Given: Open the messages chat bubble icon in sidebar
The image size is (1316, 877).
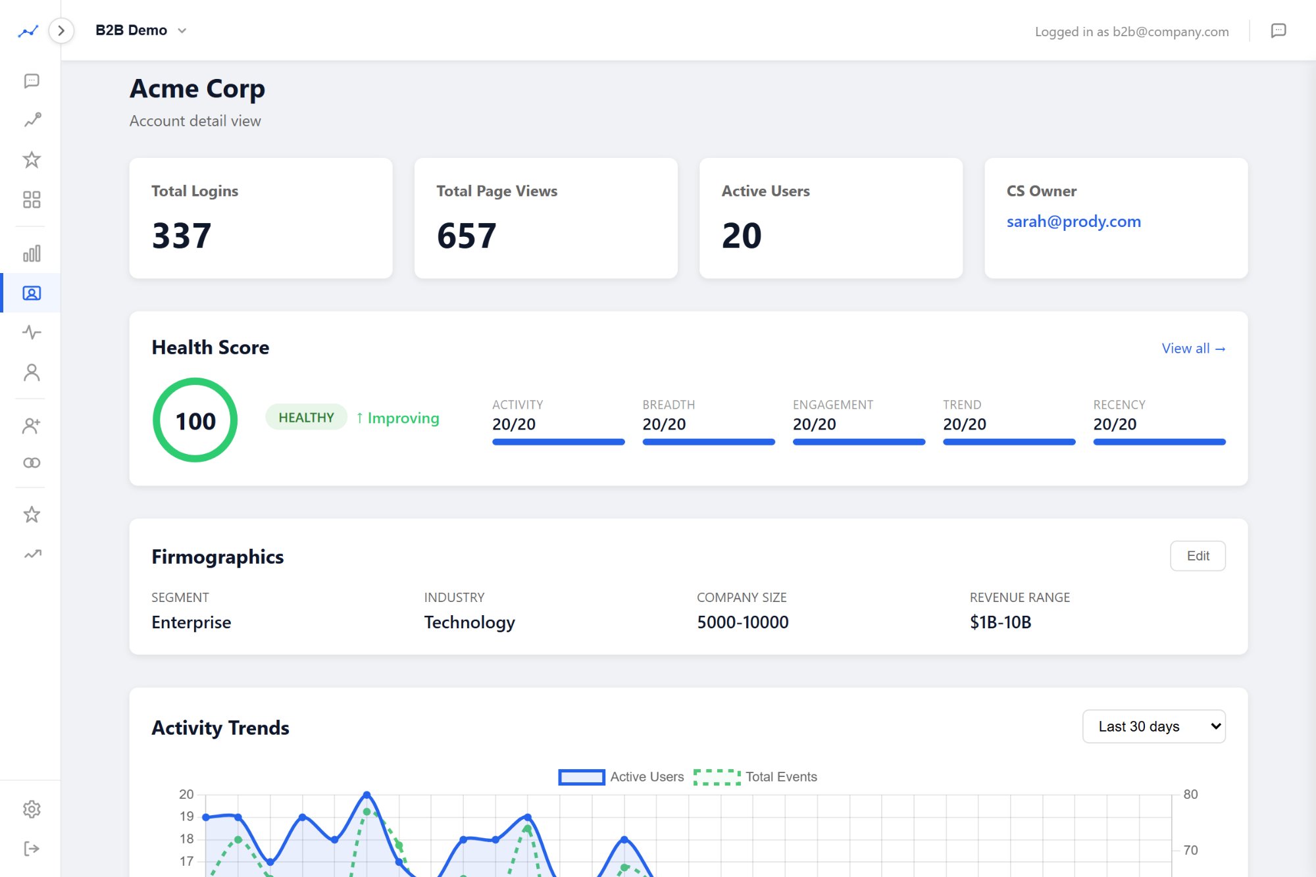Looking at the screenshot, I should [x=31, y=80].
